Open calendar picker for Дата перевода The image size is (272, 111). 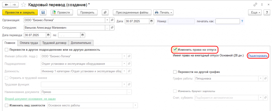click(x=48, y=35)
